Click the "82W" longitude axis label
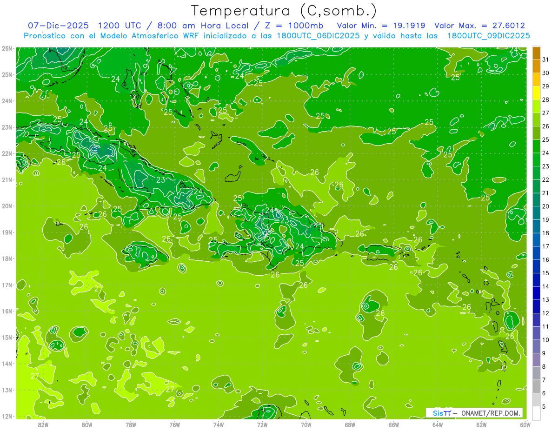The image size is (558, 431). click(x=43, y=424)
